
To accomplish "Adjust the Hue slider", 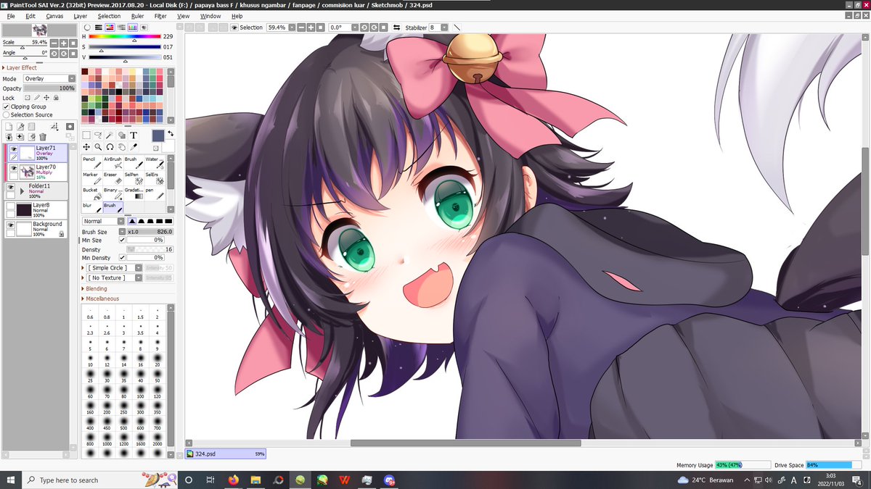I will point(124,36).
